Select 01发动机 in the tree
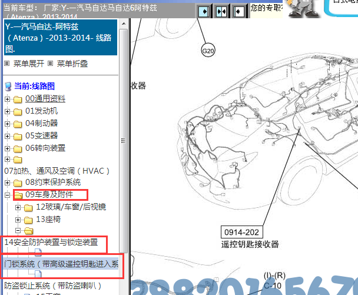This screenshot has width=358, height=295. coord(41,111)
